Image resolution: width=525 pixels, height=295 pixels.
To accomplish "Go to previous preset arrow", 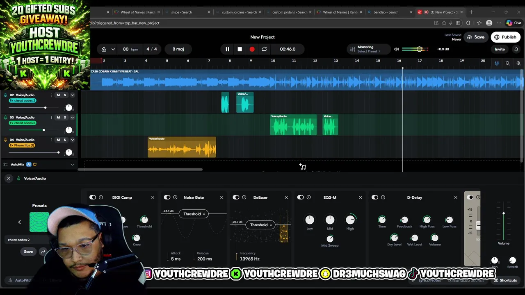I will (x=19, y=222).
